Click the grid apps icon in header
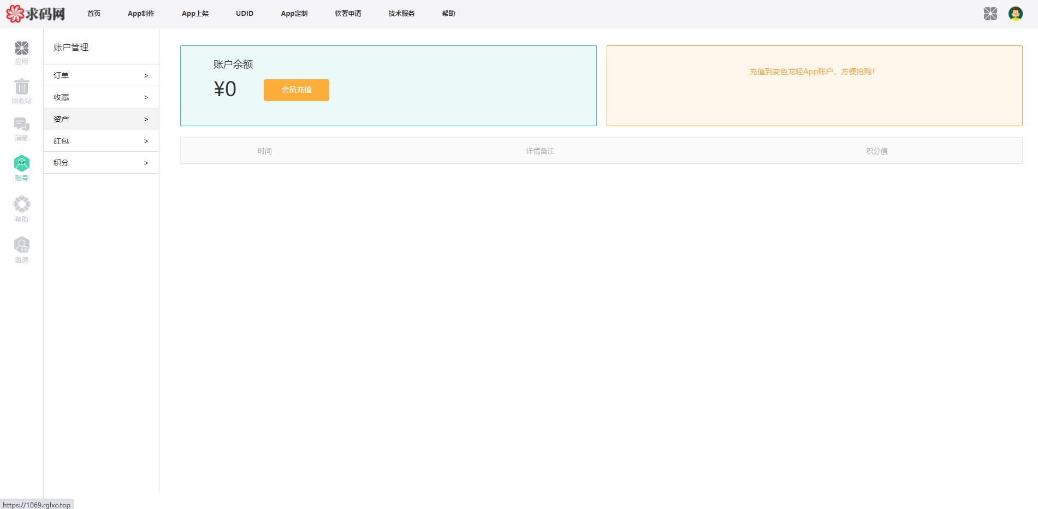1038x509 pixels. [990, 14]
